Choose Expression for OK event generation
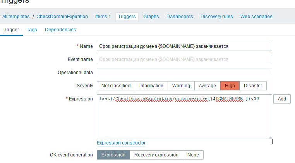The height and width of the screenshot is (163, 295). (113, 155)
